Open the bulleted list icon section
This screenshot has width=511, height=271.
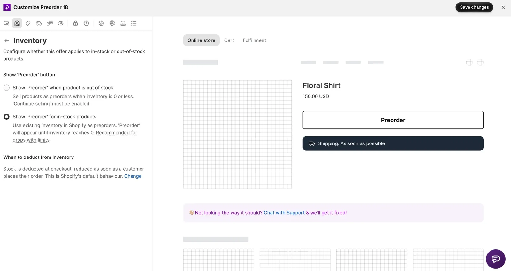point(134,23)
